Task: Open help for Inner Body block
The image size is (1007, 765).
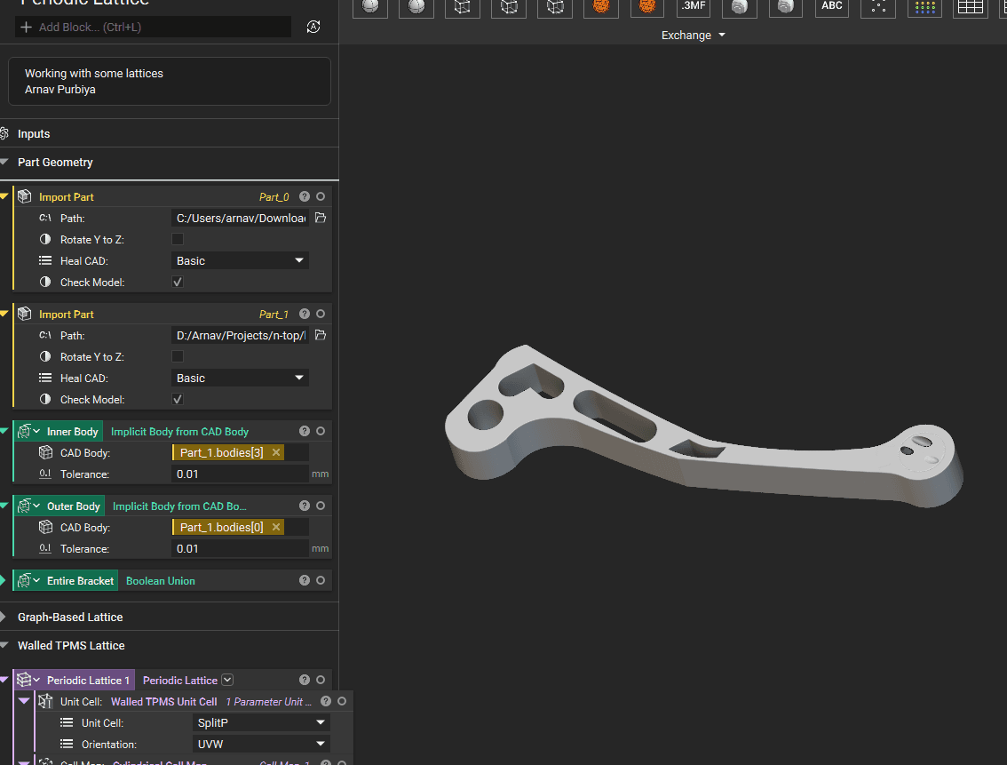Action: tap(305, 431)
